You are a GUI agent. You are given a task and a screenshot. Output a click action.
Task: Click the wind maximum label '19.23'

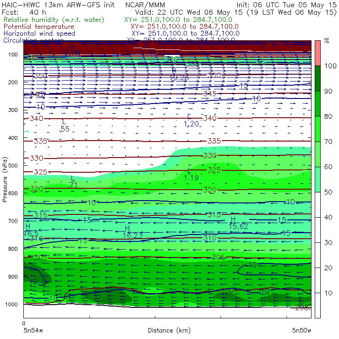tap(180, 77)
